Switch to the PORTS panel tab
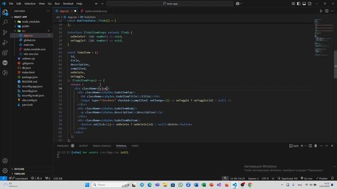 pyautogui.click(x=135, y=146)
